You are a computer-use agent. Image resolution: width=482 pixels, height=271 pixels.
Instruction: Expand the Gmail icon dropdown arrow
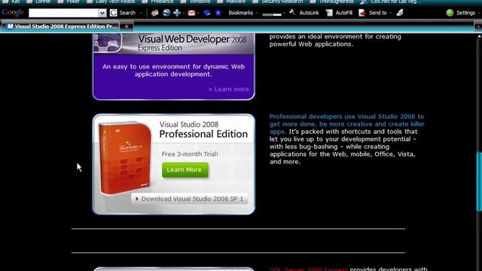click(x=198, y=14)
